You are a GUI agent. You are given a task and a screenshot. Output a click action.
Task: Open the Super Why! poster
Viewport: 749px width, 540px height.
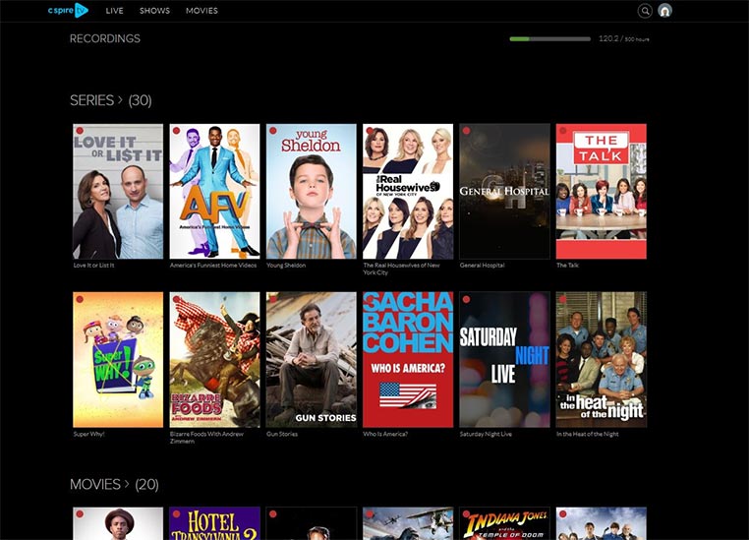(x=118, y=360)
